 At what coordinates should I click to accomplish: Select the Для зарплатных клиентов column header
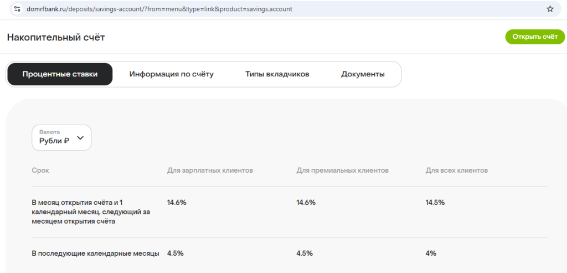pyautogui.click(x=210, y=171)
